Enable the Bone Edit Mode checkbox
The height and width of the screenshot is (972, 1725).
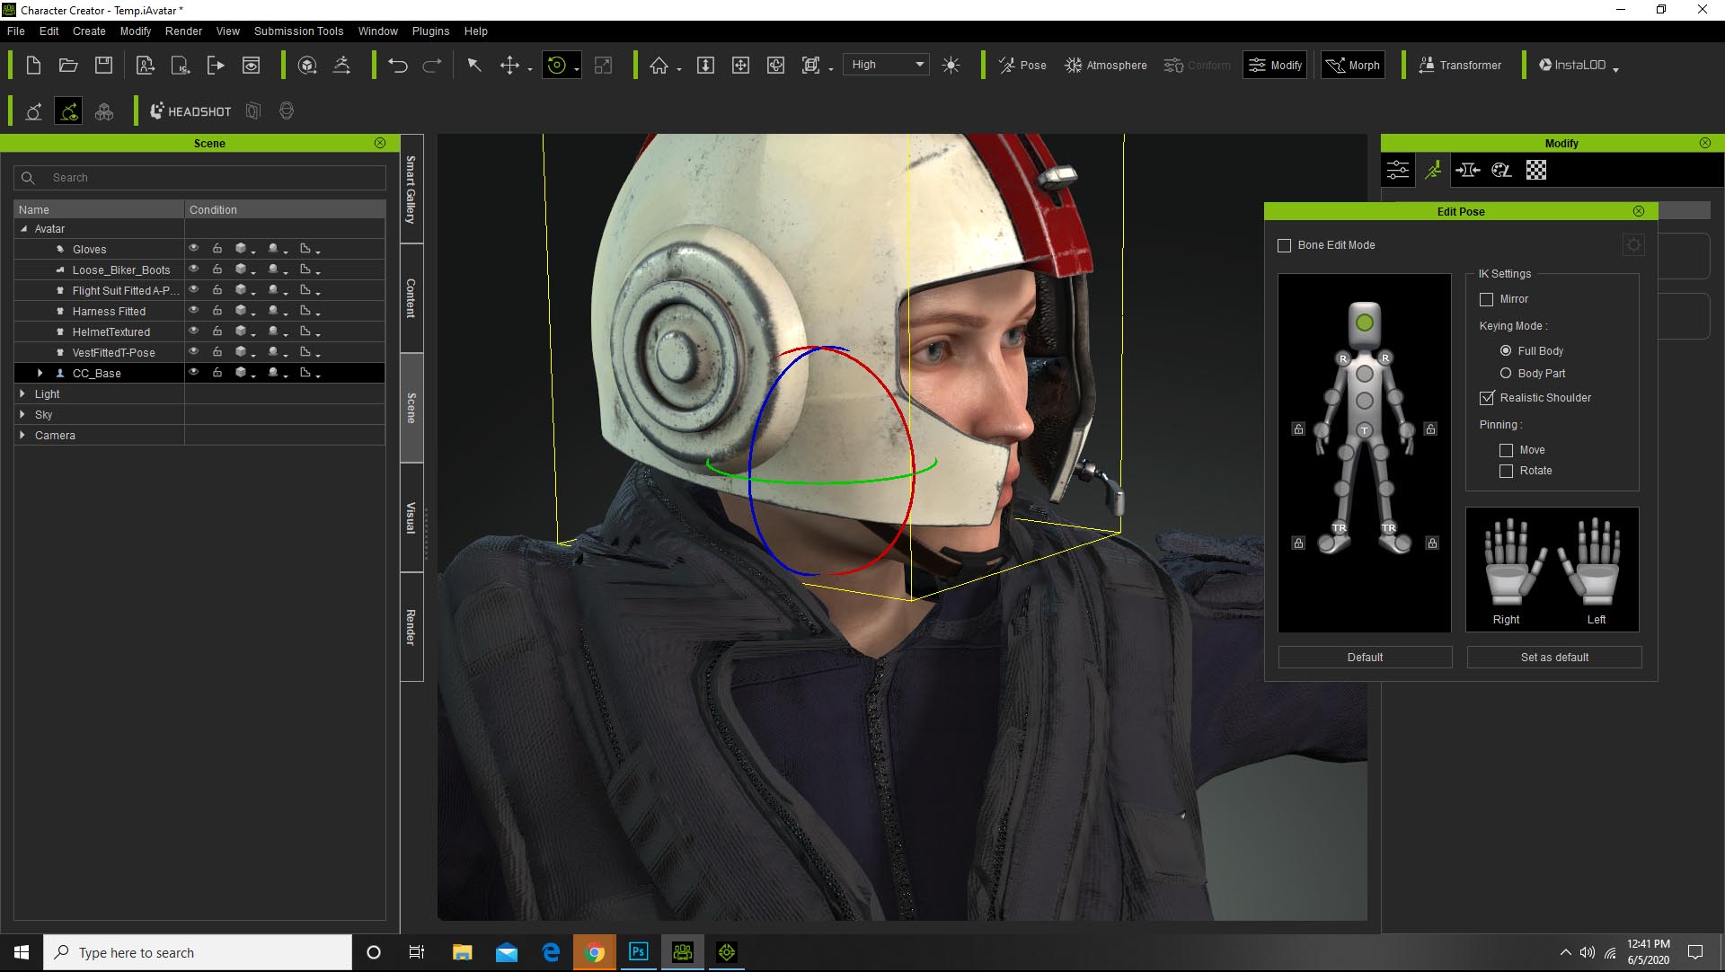click(1285, 245)
